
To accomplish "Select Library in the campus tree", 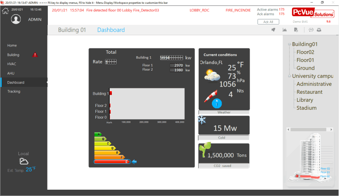I will (305, 100).
